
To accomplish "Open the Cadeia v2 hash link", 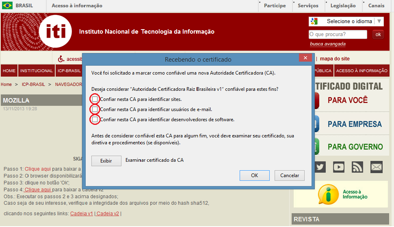I will coord(108,214).
